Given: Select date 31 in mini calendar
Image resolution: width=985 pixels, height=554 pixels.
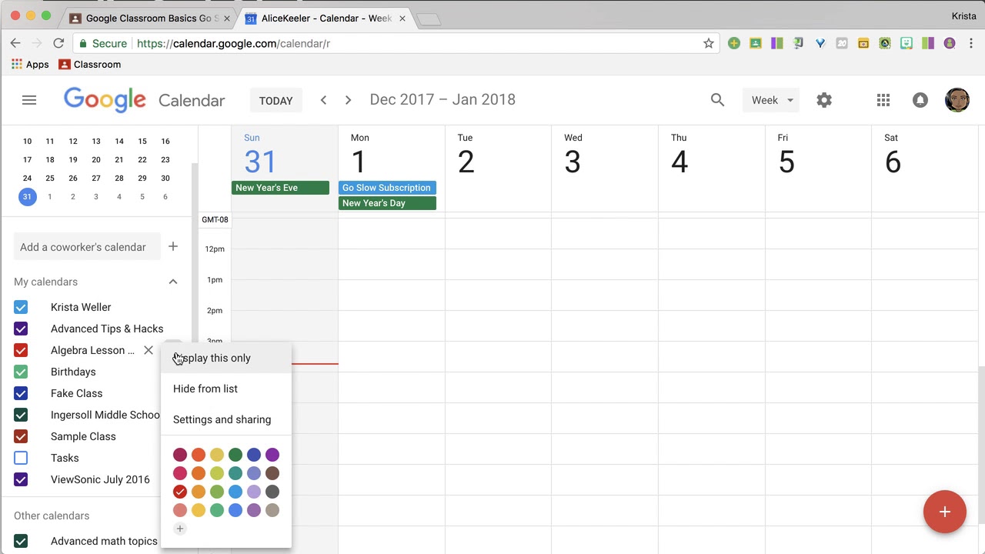Looking at the screenshot, I should [27, 196].
